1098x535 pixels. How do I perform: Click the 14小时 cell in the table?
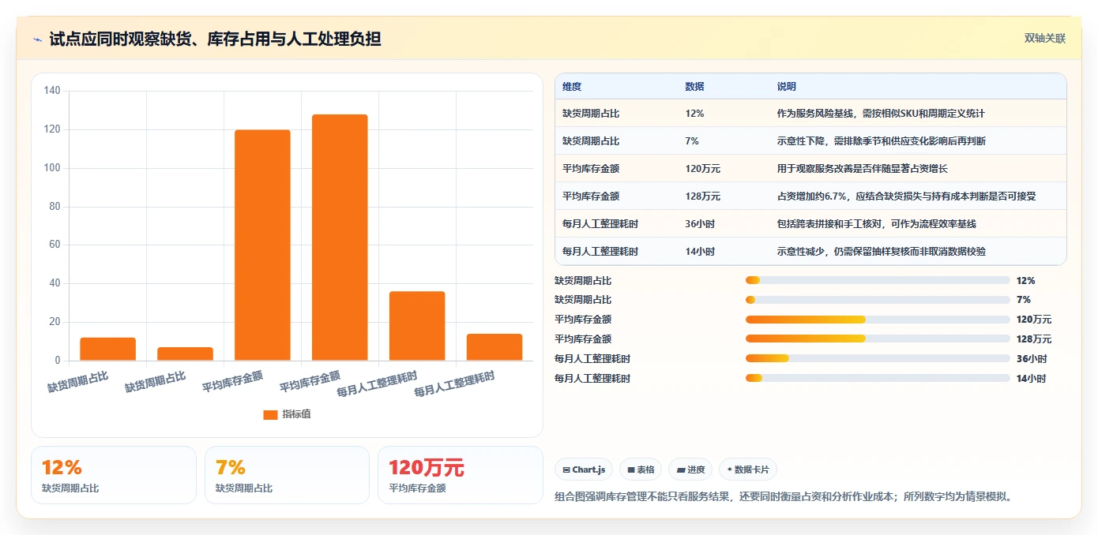point(701,252)
